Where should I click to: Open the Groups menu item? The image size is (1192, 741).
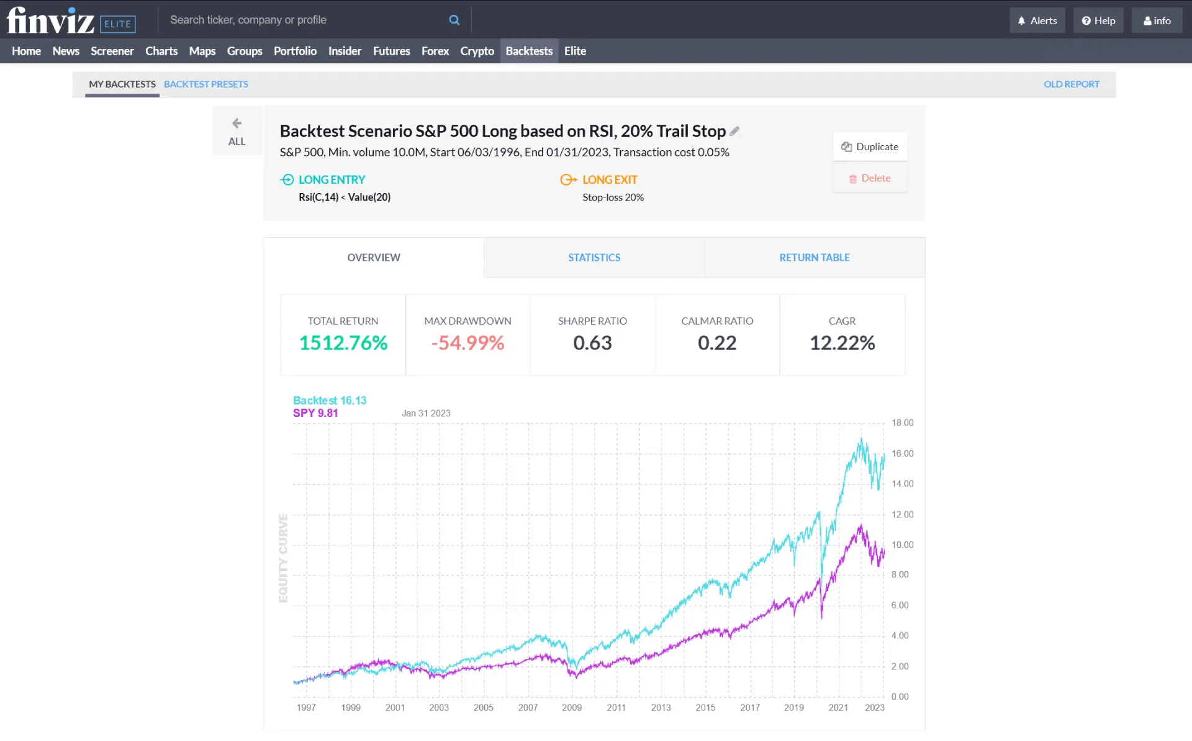click(245, 51)
